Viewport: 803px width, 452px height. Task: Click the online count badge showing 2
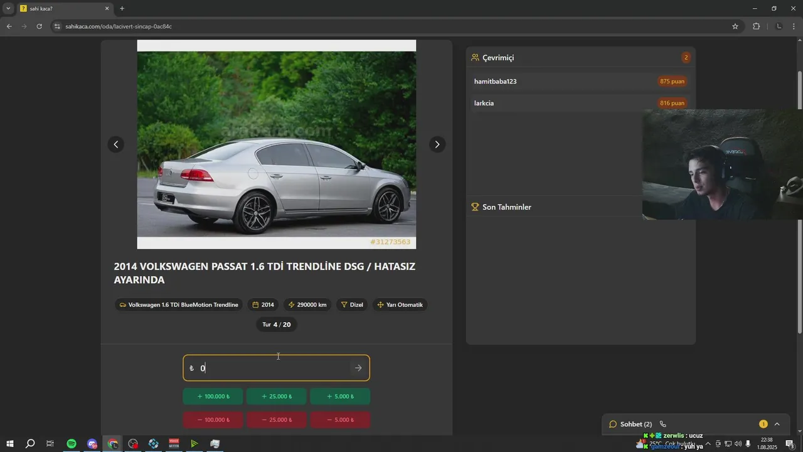coord(686,57)
